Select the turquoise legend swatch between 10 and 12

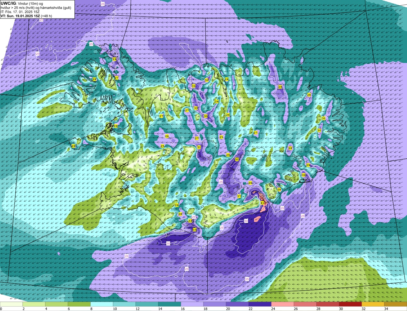[124, 304]
